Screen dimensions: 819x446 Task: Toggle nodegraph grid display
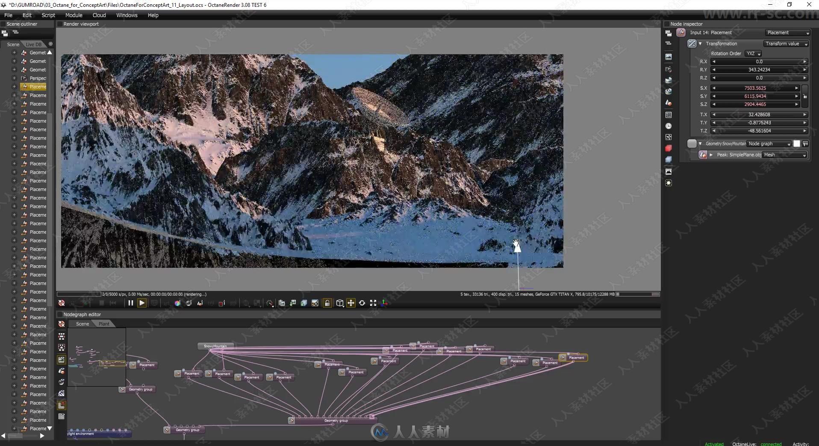tap(62, 417)
